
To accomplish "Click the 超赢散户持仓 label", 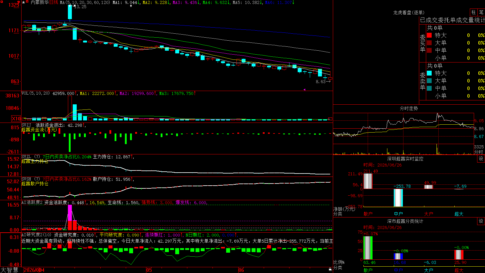I will (35, 184).
